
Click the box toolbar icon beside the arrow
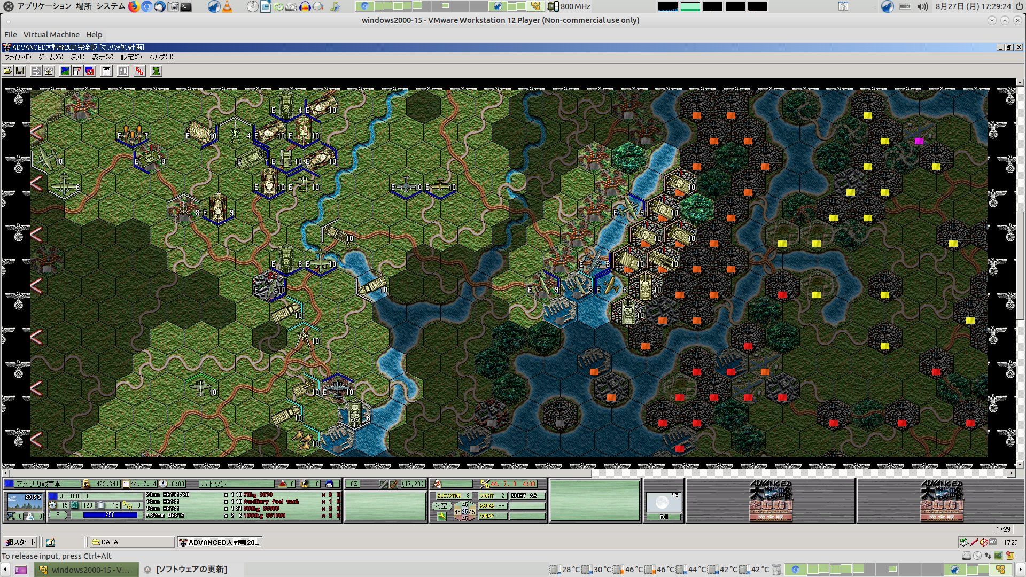tap(49, 71)
